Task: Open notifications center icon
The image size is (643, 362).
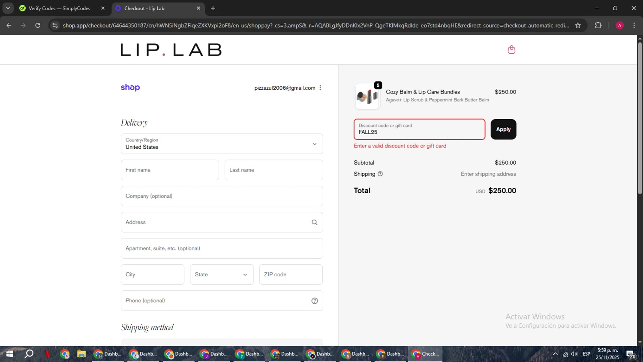Action: coord(631,354)
